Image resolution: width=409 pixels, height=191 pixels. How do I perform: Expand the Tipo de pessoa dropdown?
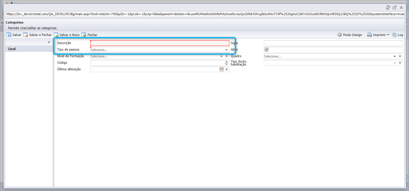[227, 50]
